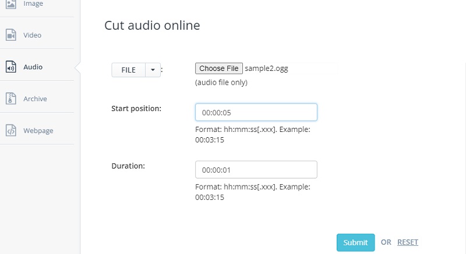Screen dimensions: 466x254
Task: Click the Archive zip icon
Action: point(10,99)
